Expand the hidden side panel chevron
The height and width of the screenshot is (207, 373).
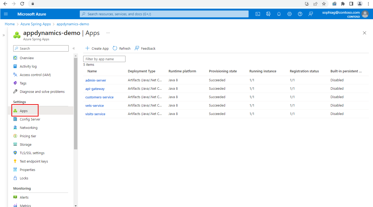pyautogui.click(x=4, y=35)
